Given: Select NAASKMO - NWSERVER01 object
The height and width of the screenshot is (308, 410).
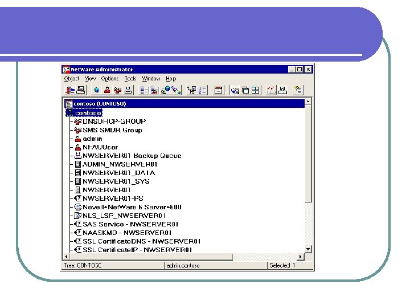Looking at the screenshot, I should point(127,233).
